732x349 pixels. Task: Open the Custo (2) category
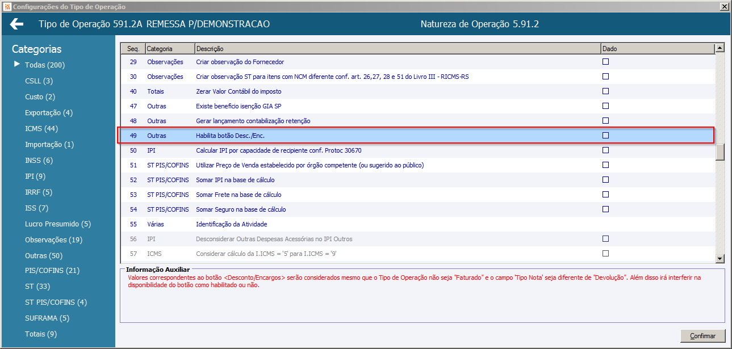tap(40, 96)
